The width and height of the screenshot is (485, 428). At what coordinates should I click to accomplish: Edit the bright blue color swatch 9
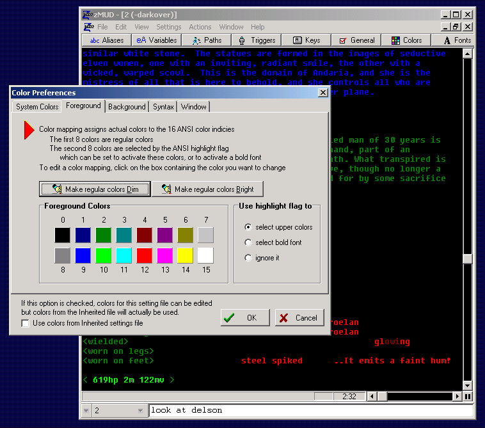(83, 255)
